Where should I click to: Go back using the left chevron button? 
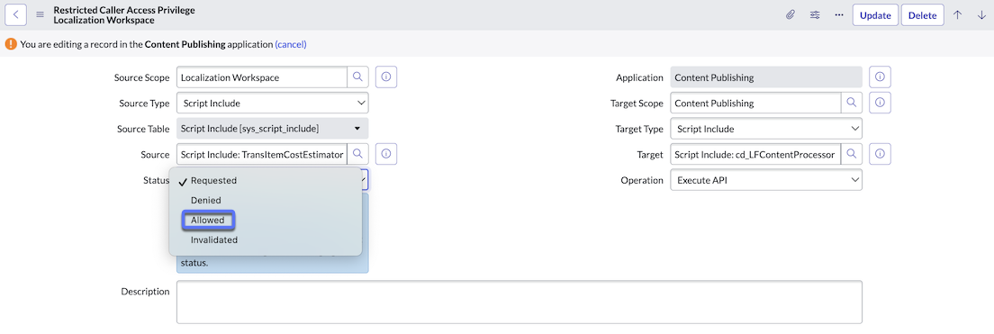click(16, 14)
